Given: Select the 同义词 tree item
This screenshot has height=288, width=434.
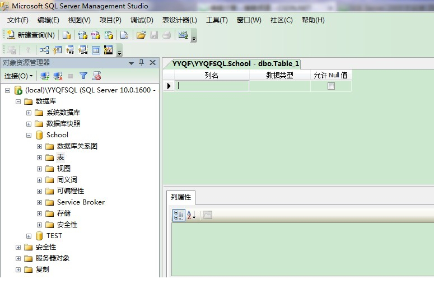Looking at the screenshot, I should coord(67,180).
